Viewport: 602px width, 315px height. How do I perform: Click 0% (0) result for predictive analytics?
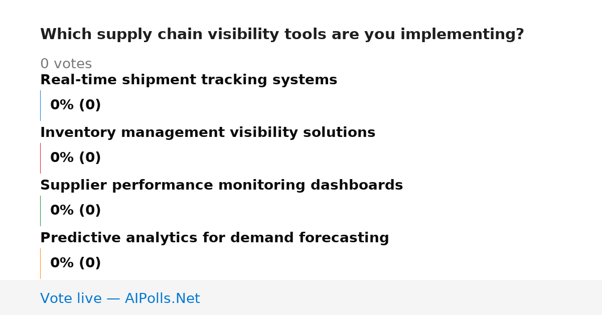tap(75, 263)
